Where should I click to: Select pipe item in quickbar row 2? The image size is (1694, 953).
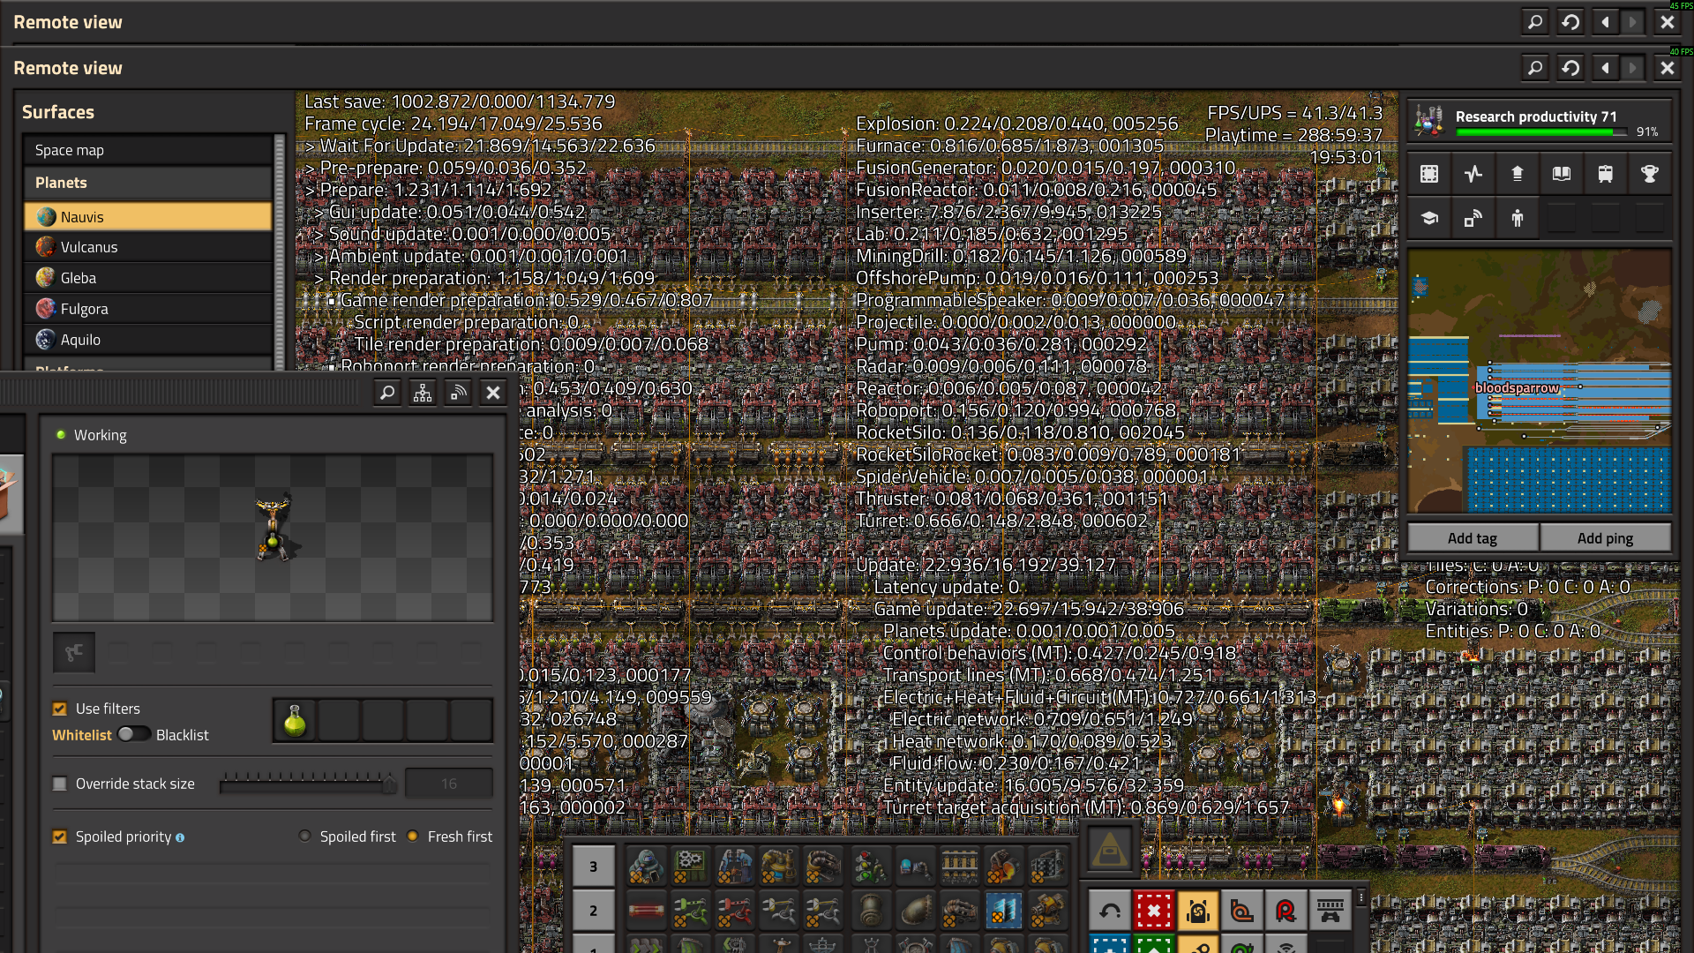pyautogui.click(x=870, y=911)
